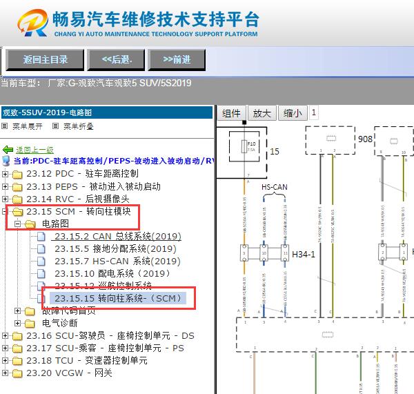The width and height of the screenshot is (414, 394).
Task: Click the F10 fuse symbol in diagram
Action: [x=244, y=146]
